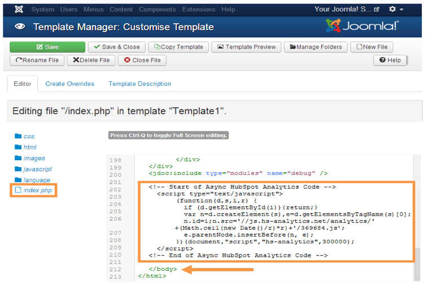The image size is (428, 290).
Task: Click Rename File button
Action: tap(37, 60)
